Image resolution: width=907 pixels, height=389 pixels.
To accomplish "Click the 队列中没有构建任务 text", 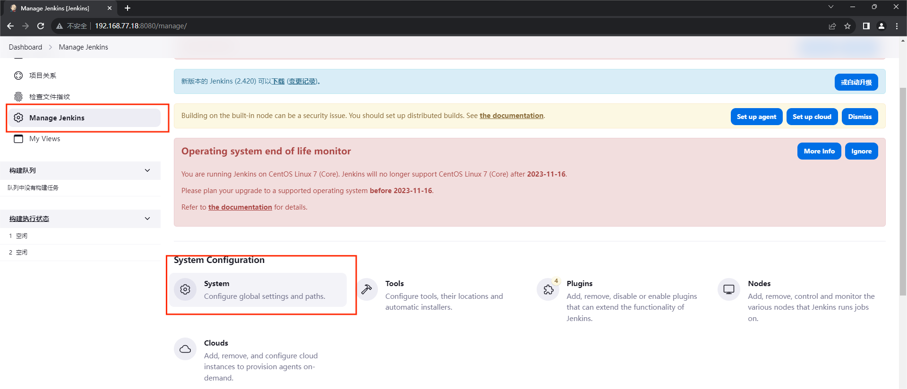I will (x=33, y=188).
